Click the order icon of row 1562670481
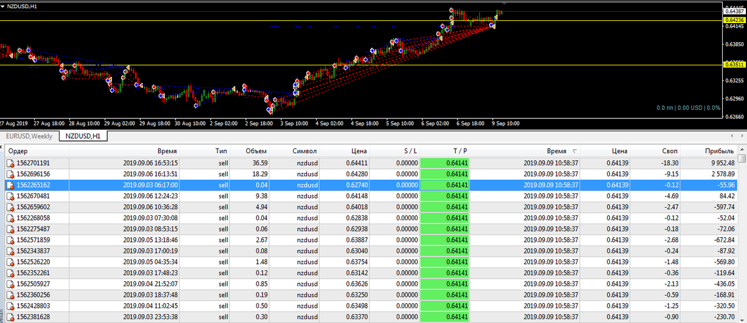This screenshot has width=747, height=323. coord(10,196)
